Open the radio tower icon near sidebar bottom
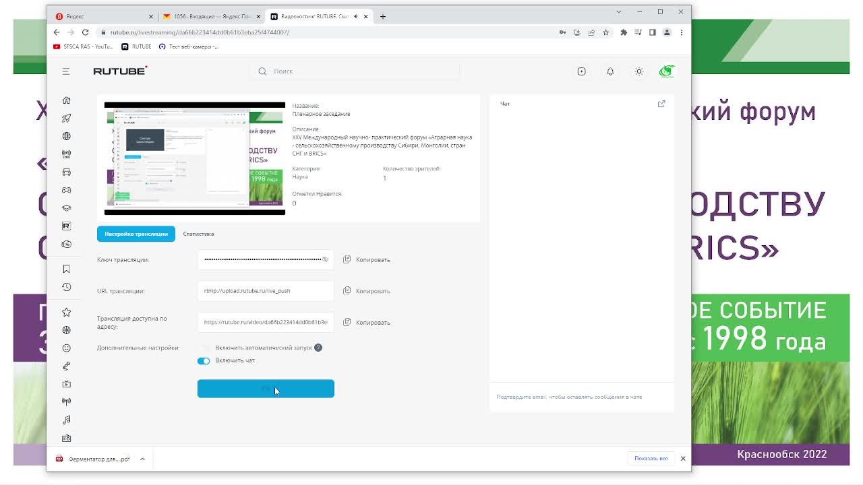This screenshot has height=485, width=863. click(66, 401)
